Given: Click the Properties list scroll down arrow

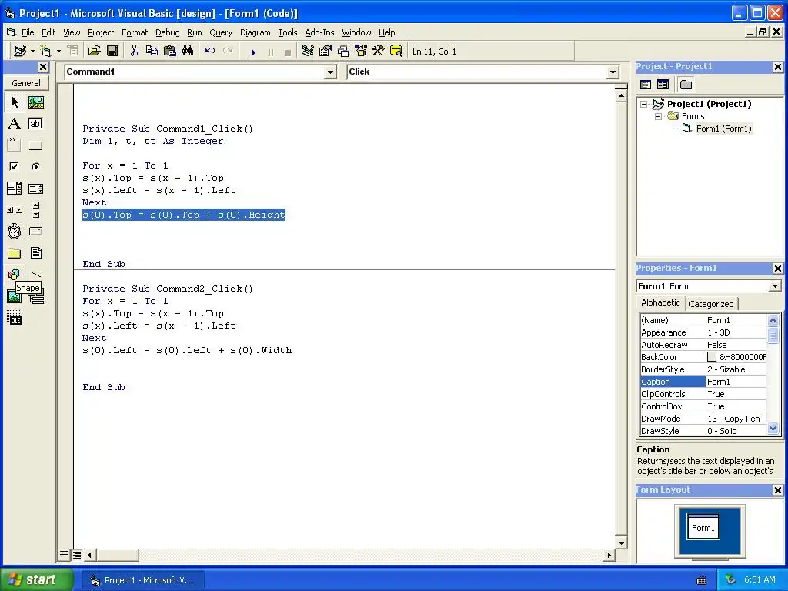Looking at the screenshot, I should [773, 429].
